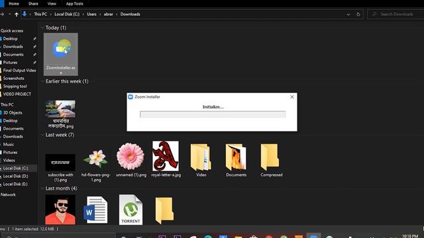The image size is (424, 238).
Task: Expand the chevron after Local Disk (C:) breadcrumb
Action: [83, 15]
